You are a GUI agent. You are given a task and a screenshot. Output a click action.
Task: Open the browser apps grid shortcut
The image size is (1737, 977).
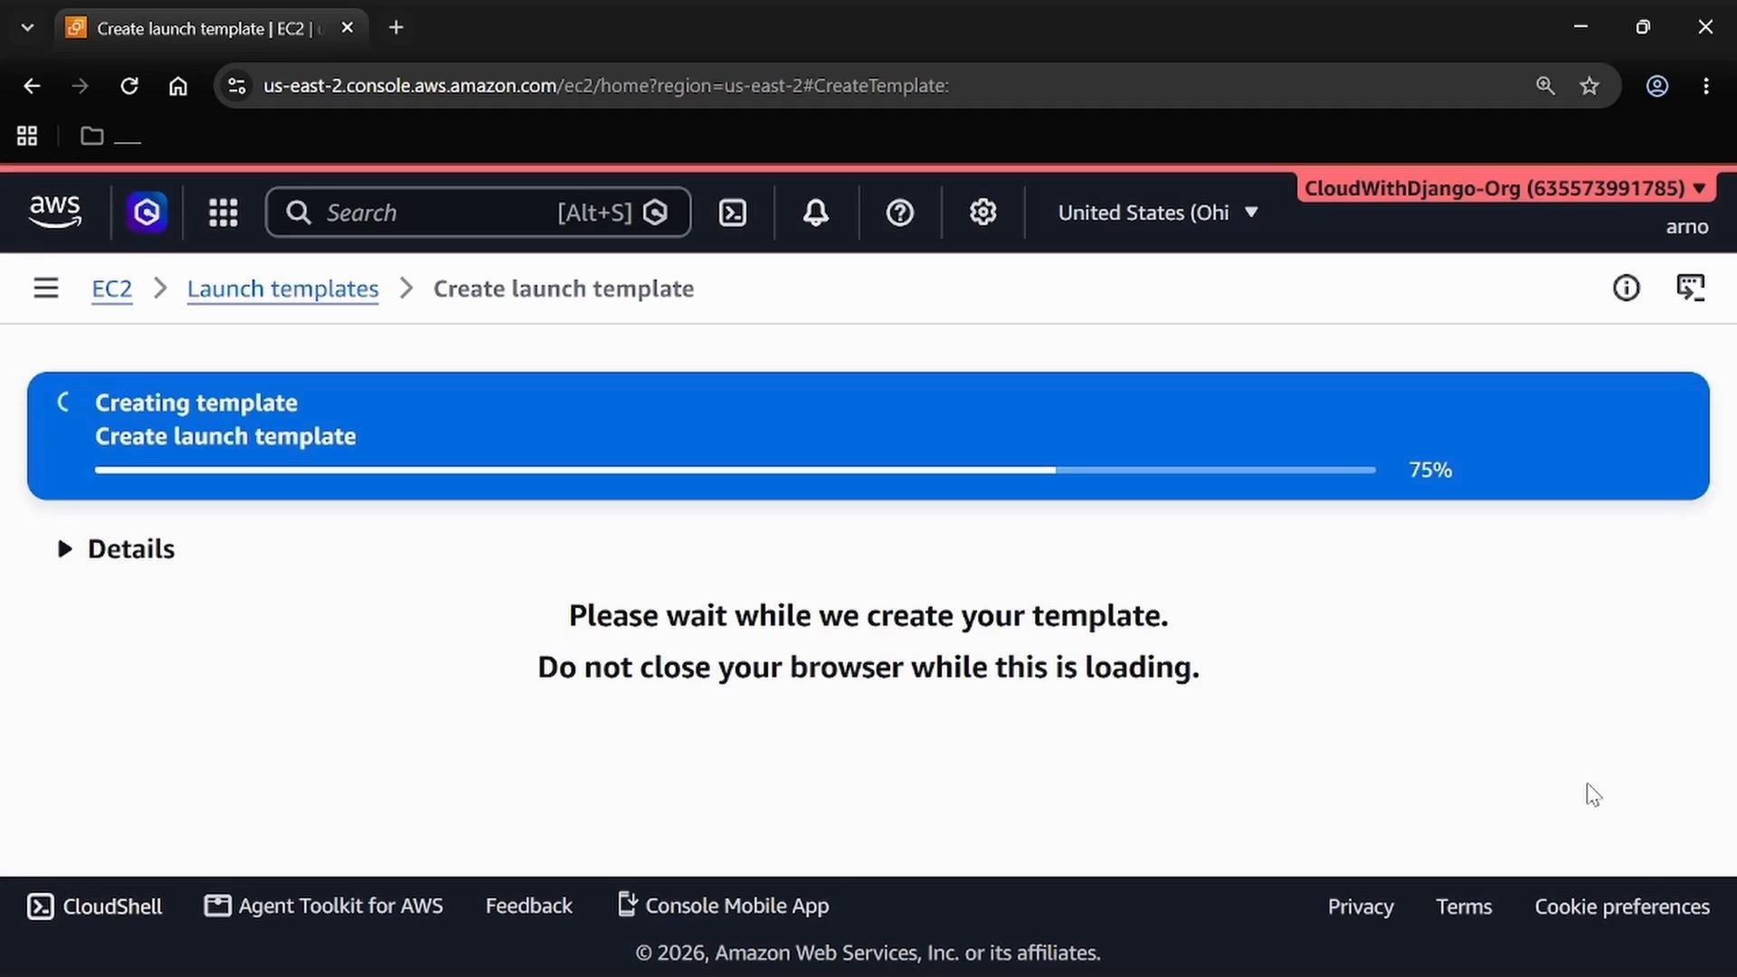point(27,136)
